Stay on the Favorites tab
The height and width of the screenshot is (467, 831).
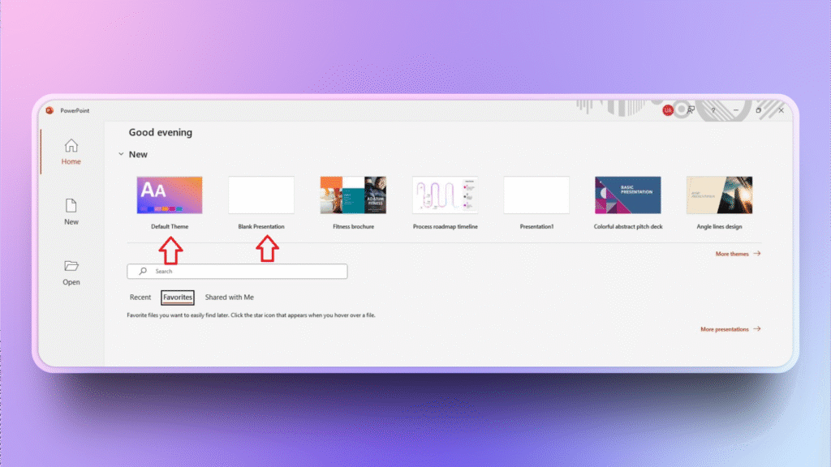tap(178, 297)
